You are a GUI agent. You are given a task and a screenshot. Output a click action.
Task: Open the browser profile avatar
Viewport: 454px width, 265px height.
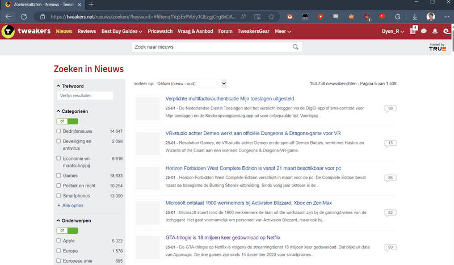(431, 17)
